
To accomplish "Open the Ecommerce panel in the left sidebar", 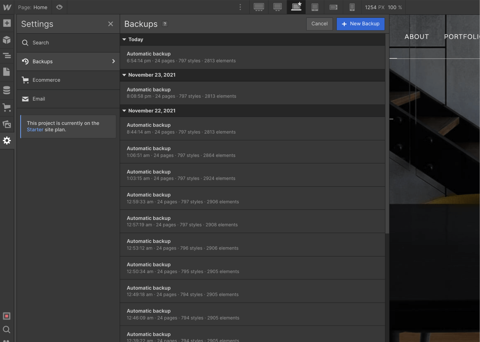I will click(x=7, y=107).
